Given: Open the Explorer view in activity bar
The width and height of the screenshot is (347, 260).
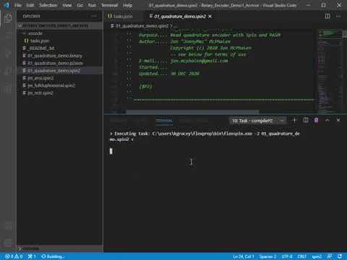Looking at the screenshot, I should (x=8, y=19).
